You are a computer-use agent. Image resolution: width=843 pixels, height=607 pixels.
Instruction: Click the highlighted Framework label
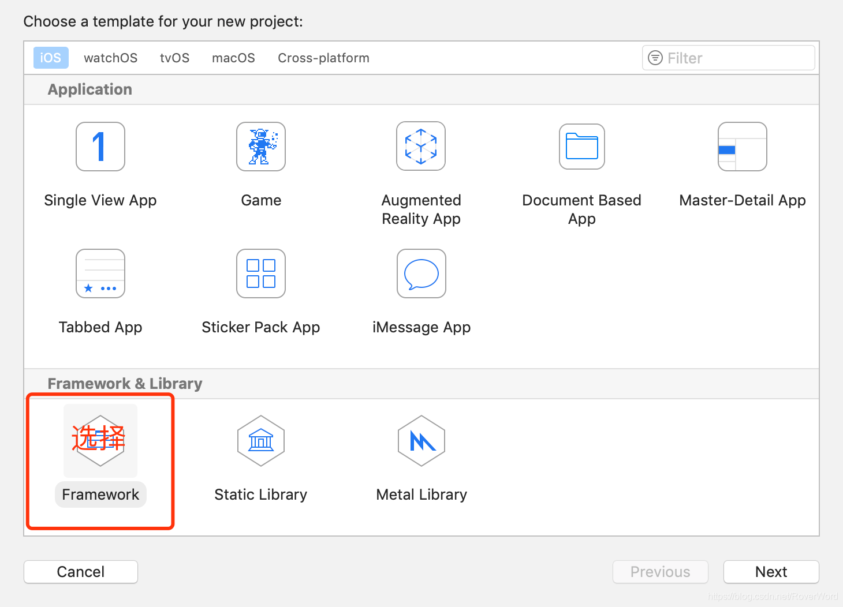(x=100, y=494)
